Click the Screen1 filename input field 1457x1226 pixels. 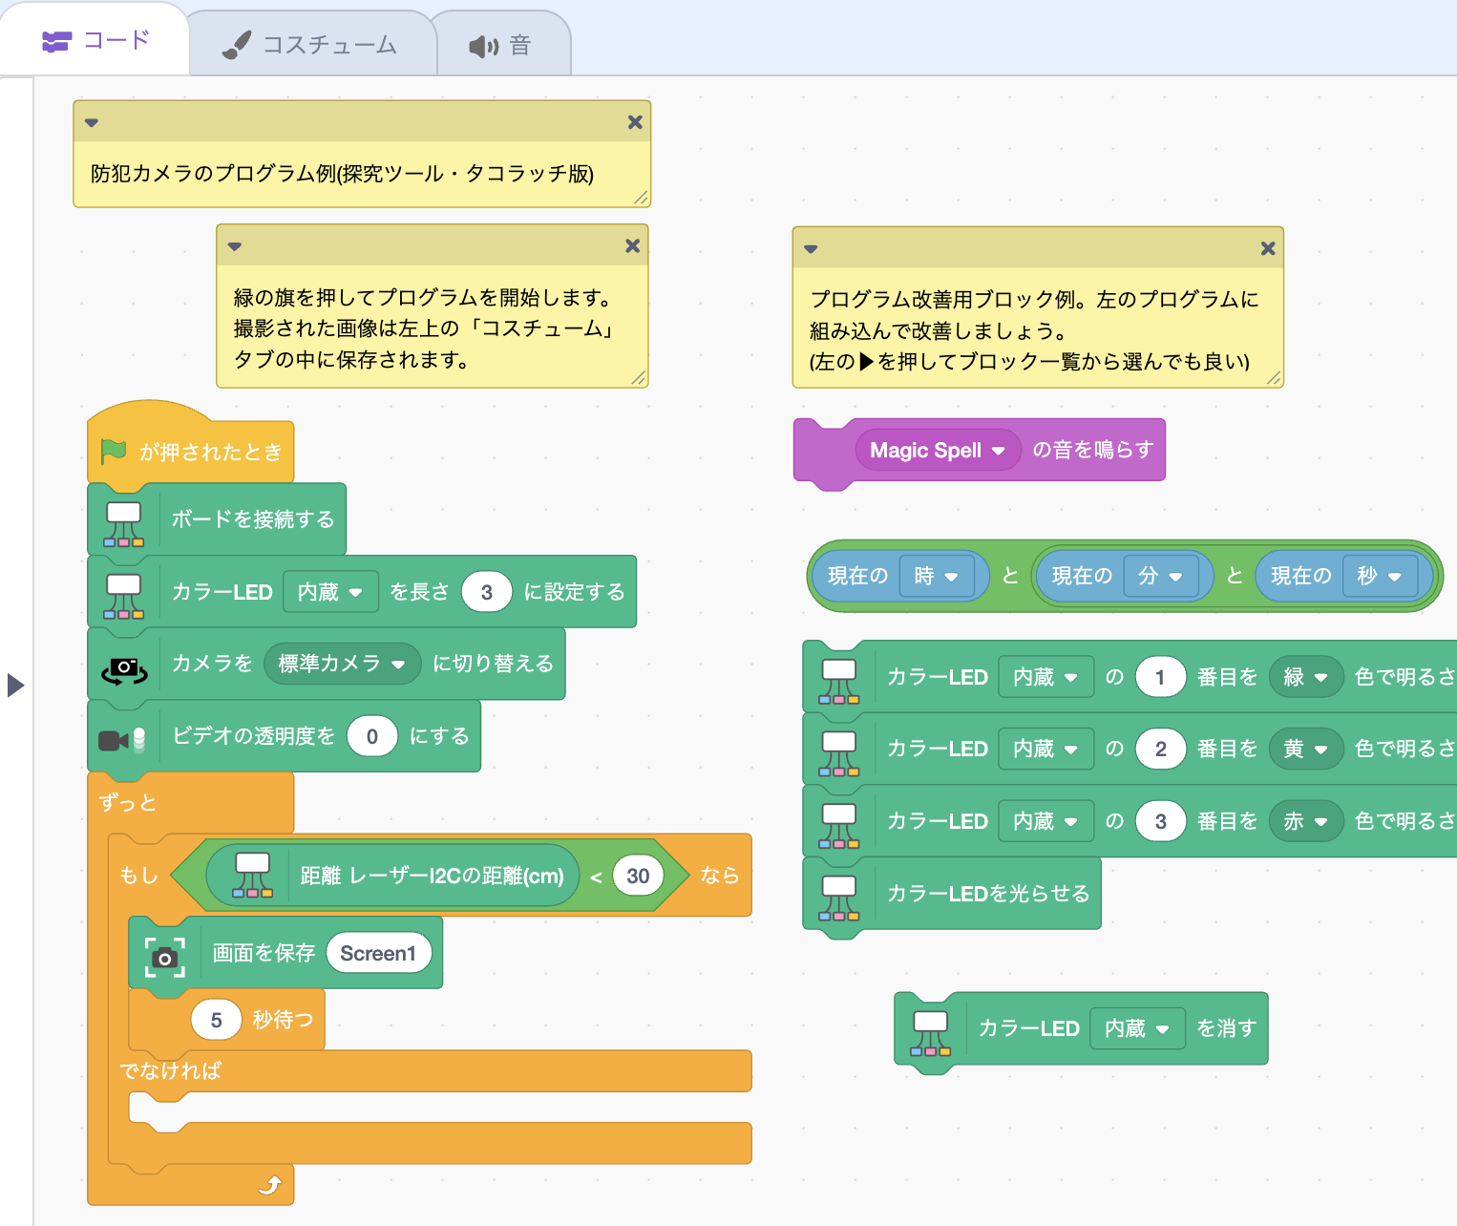(378, 953)
